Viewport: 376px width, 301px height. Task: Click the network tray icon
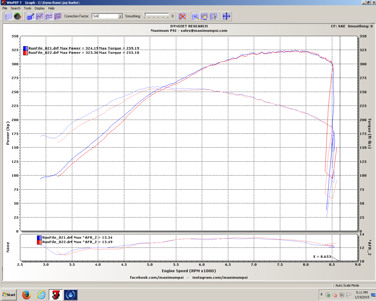(x=342, y=295)
